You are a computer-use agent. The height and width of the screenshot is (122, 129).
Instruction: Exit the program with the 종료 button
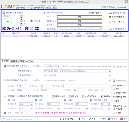pos(124,119)
